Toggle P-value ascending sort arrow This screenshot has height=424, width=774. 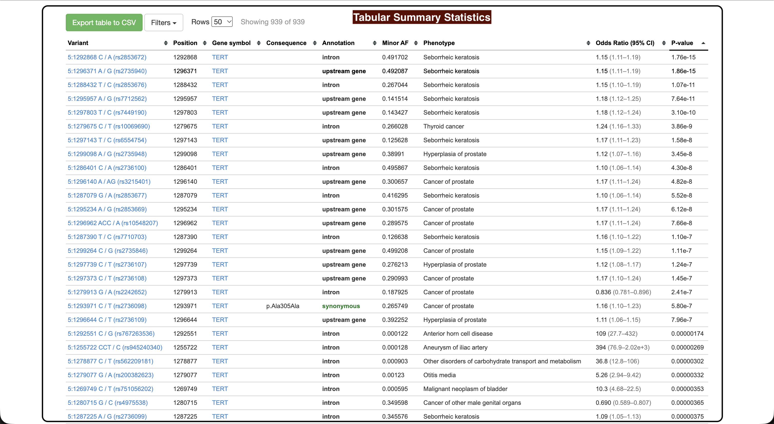(x=703, y=43)
